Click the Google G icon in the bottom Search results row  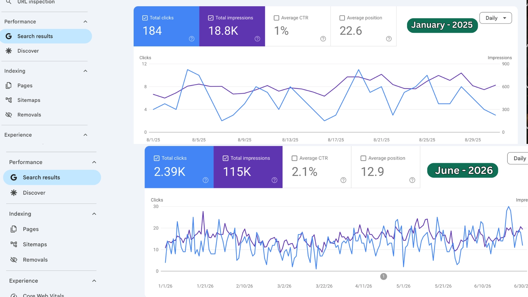[x=14, y=177]
